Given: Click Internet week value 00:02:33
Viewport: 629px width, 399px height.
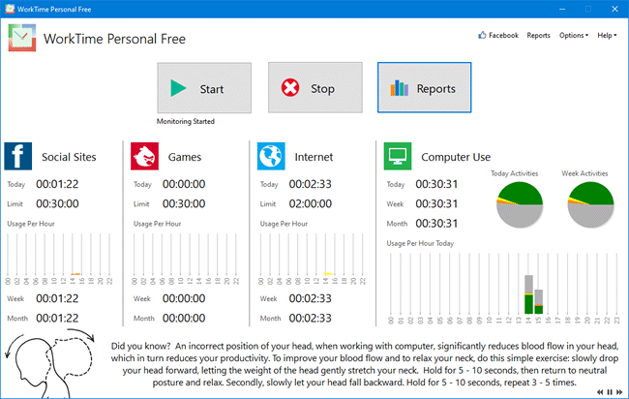Looking at the screenshot, I should pyautogui.click(x=311, y=298).
